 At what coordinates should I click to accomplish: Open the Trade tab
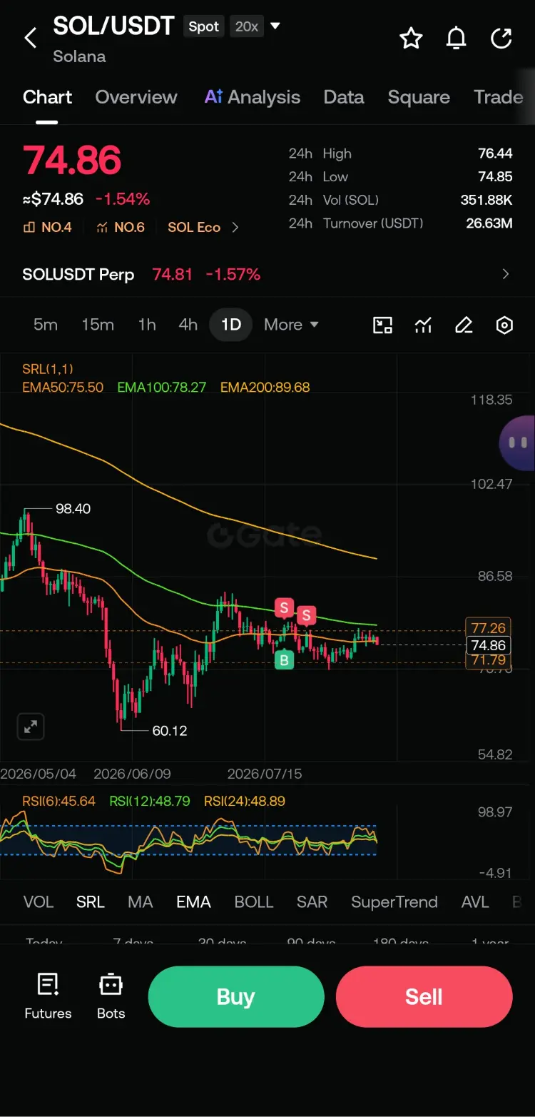[499, 97]
